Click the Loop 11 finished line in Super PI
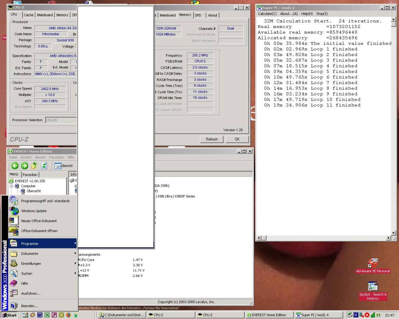399x319 pixels. click(x=312, y=105)
